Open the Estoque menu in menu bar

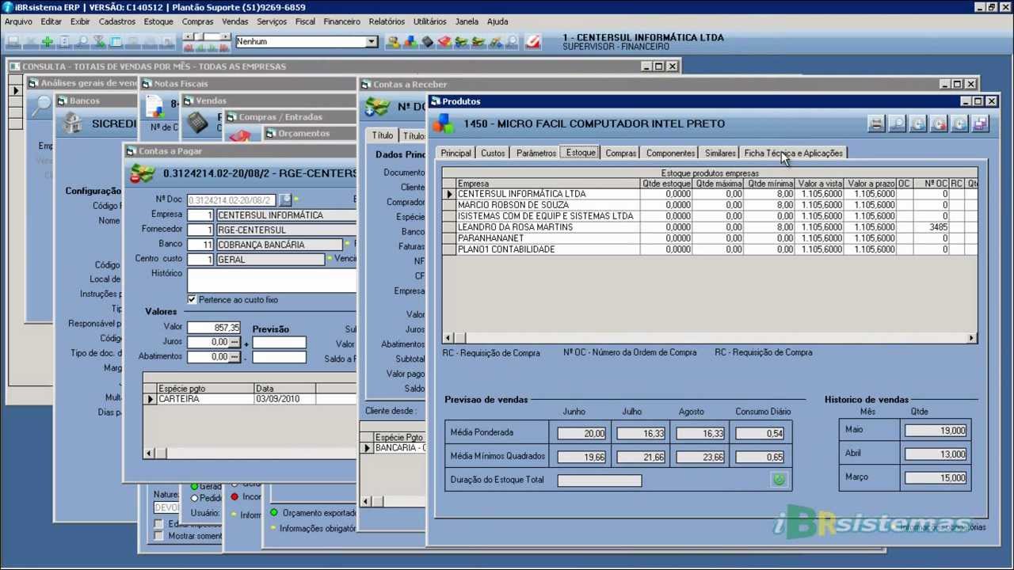(x=158, y=21)
